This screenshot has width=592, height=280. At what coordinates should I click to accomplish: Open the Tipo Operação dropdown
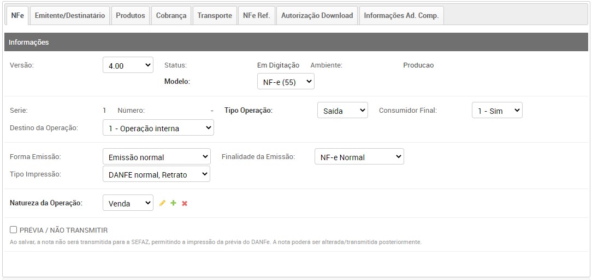click(x=342, y=111)
